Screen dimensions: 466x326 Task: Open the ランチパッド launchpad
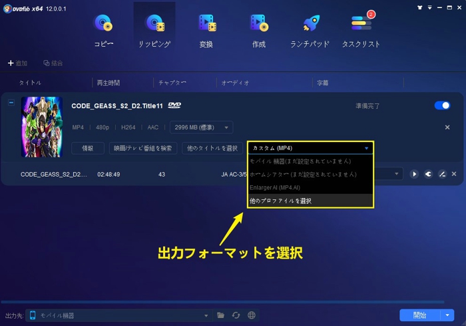click(x=310, y=30)
